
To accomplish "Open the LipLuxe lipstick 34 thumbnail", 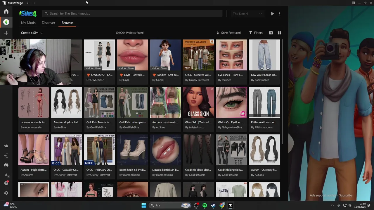I will (165, 150).
